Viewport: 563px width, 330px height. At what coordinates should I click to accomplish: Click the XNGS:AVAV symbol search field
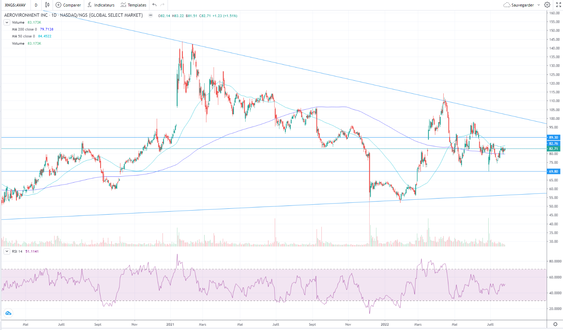pos(15,5)
